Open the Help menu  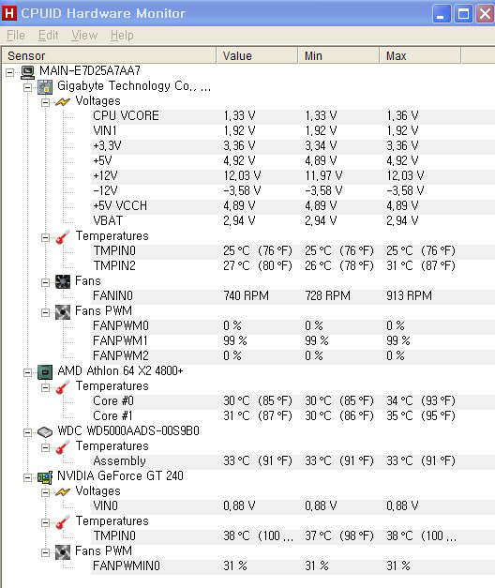click(122, 36)
